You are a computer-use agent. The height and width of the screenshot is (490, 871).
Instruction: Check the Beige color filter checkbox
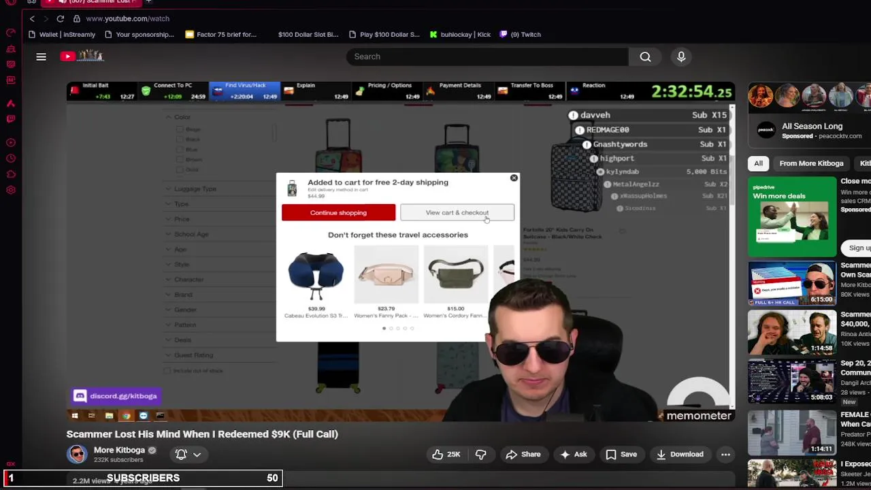click(180, 129)
